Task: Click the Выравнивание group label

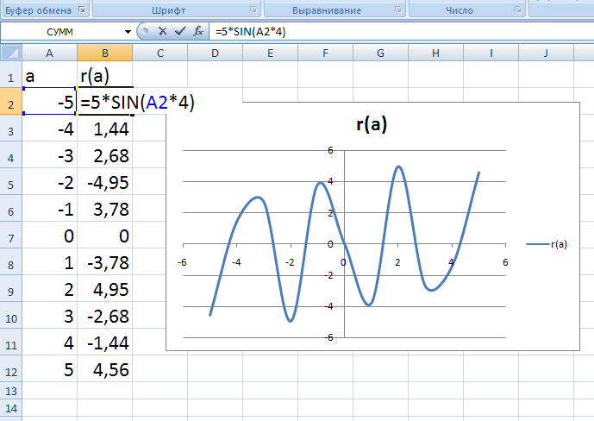Action: [327, 10]
